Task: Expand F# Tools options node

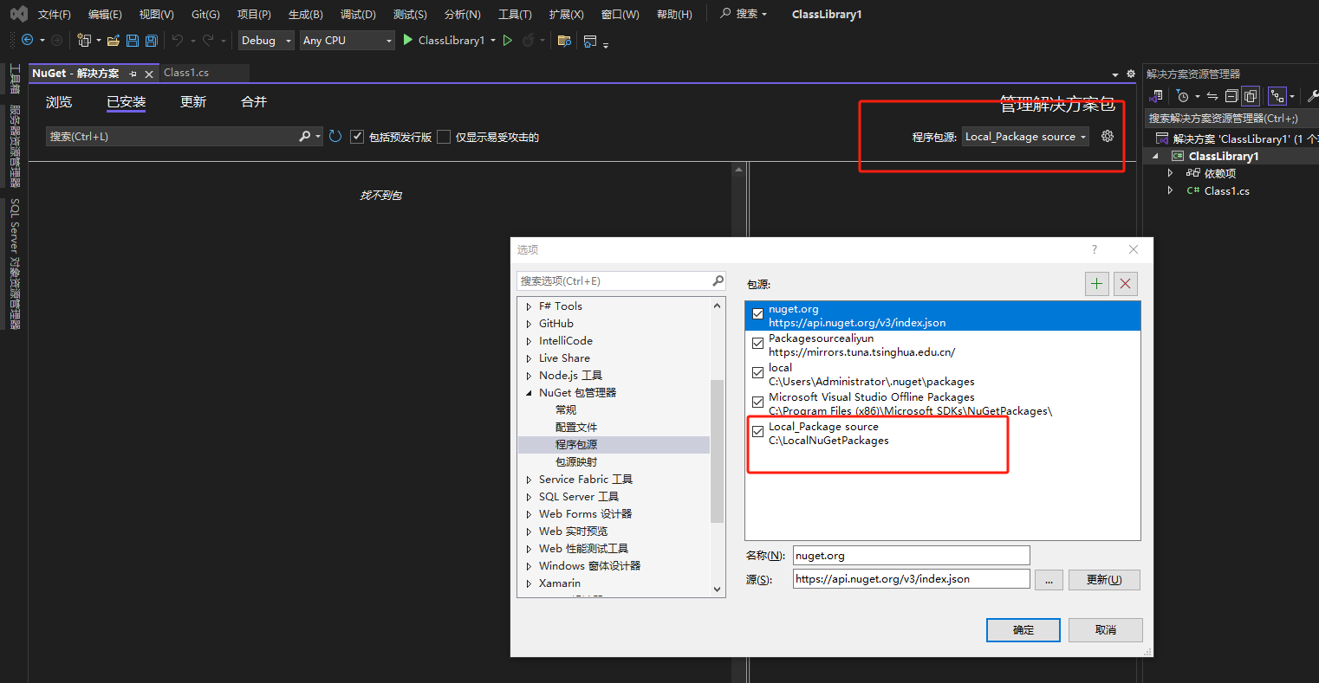Action: click(529, 306)
